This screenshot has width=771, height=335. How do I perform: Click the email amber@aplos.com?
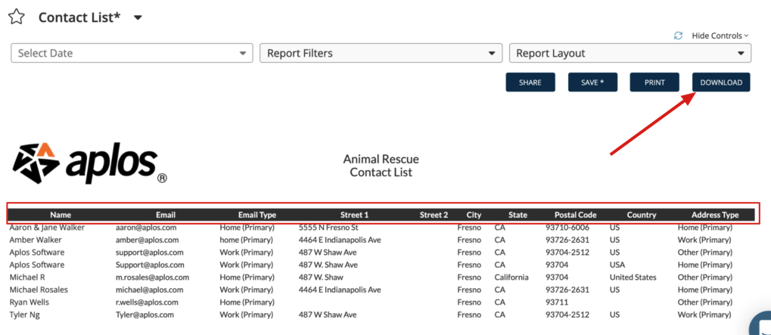click(x=147, y=240)
